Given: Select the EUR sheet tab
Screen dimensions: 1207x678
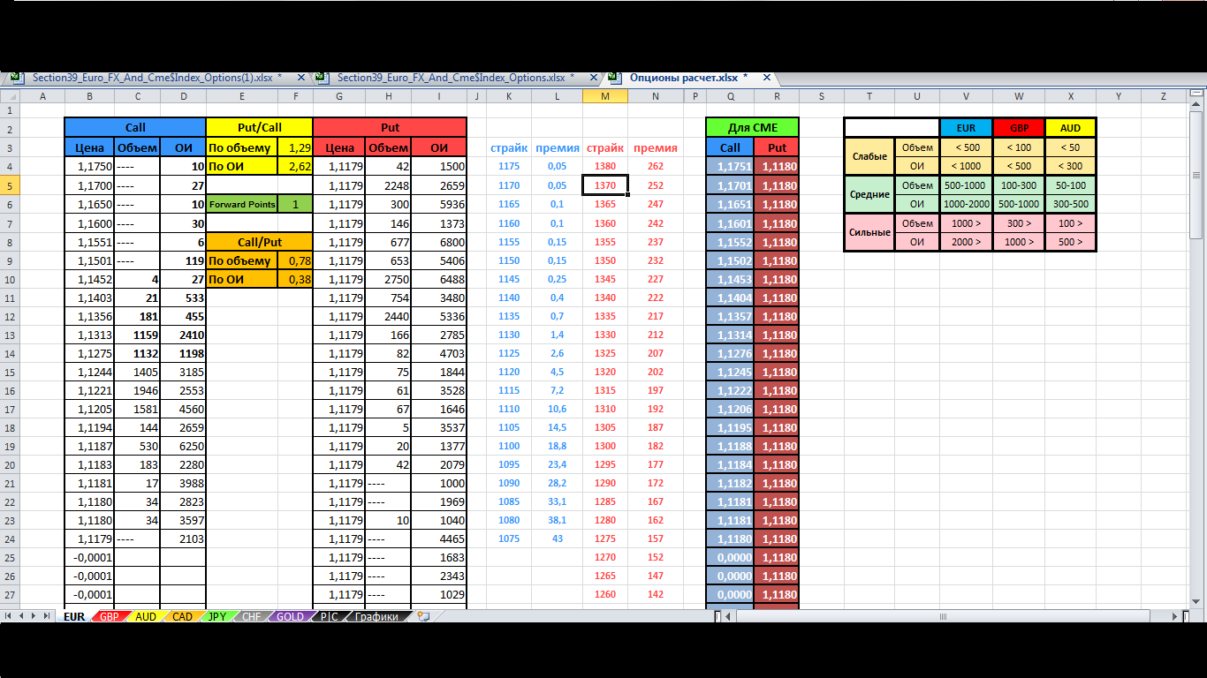Looking at the screenshot, I should coord(74,616).
